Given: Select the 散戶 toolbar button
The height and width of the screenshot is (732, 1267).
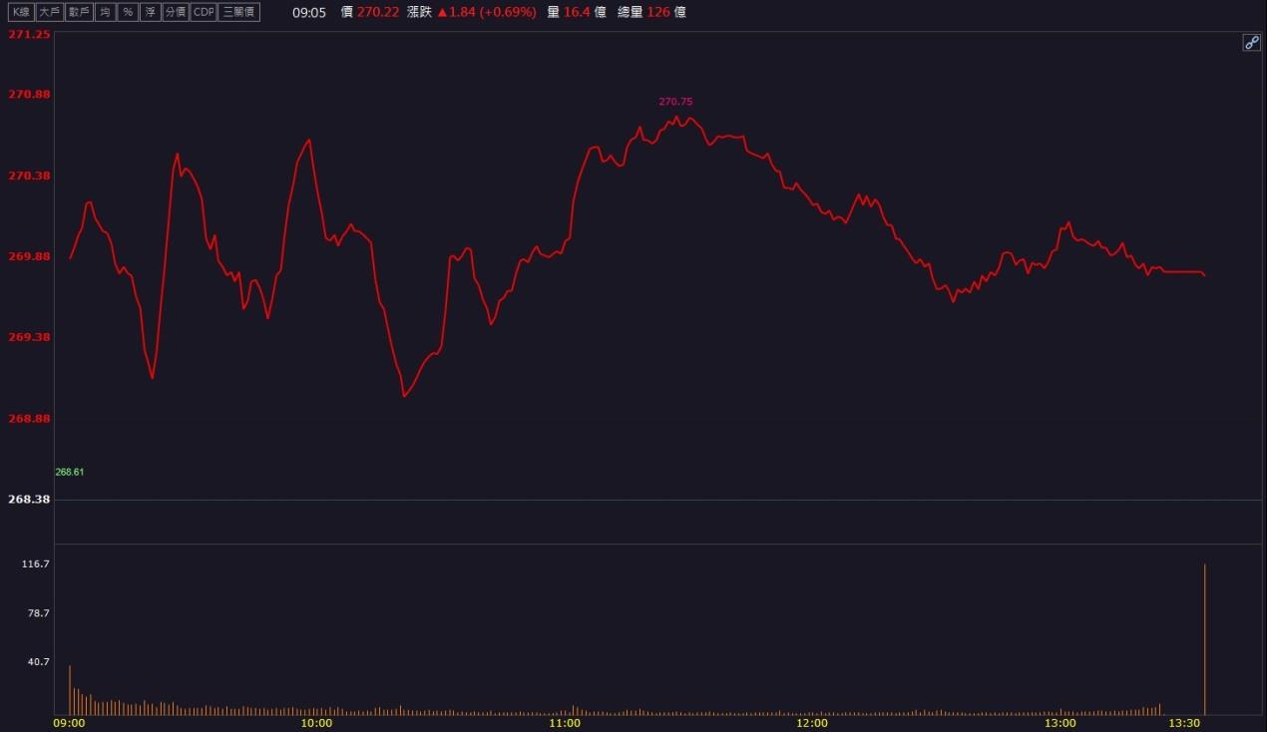Looking at the screenshot, I should click(78, 12).
